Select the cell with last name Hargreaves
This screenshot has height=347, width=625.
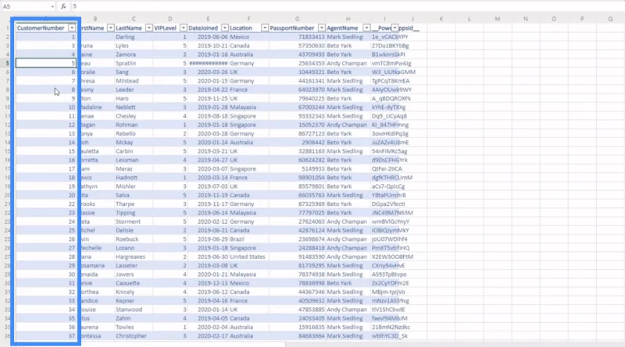[134, 257]
